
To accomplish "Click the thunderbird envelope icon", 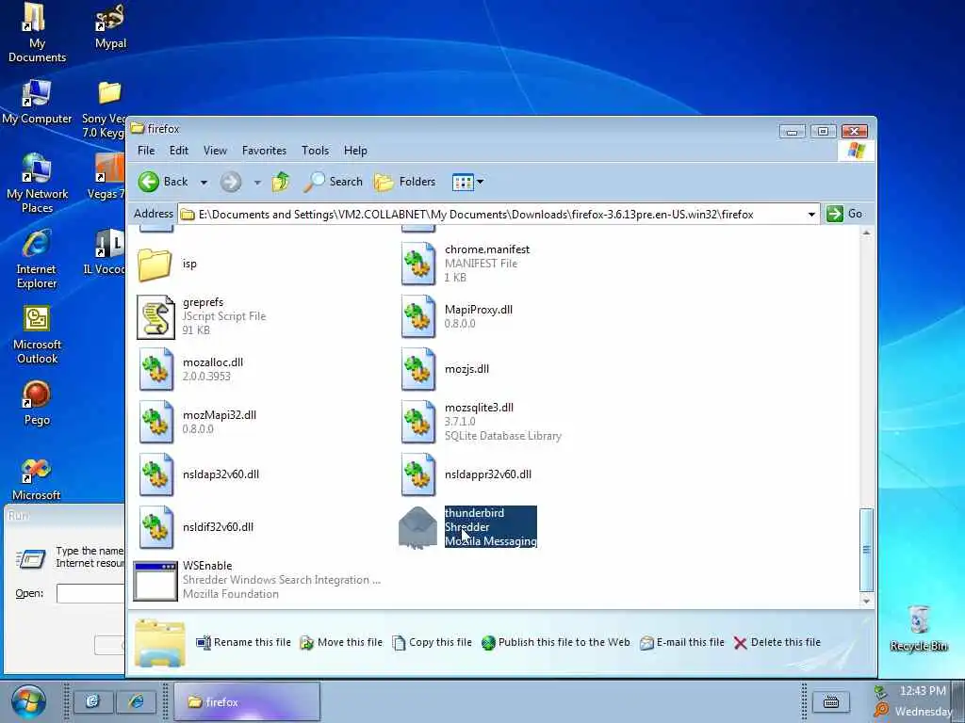I will (x=417, y=527).
